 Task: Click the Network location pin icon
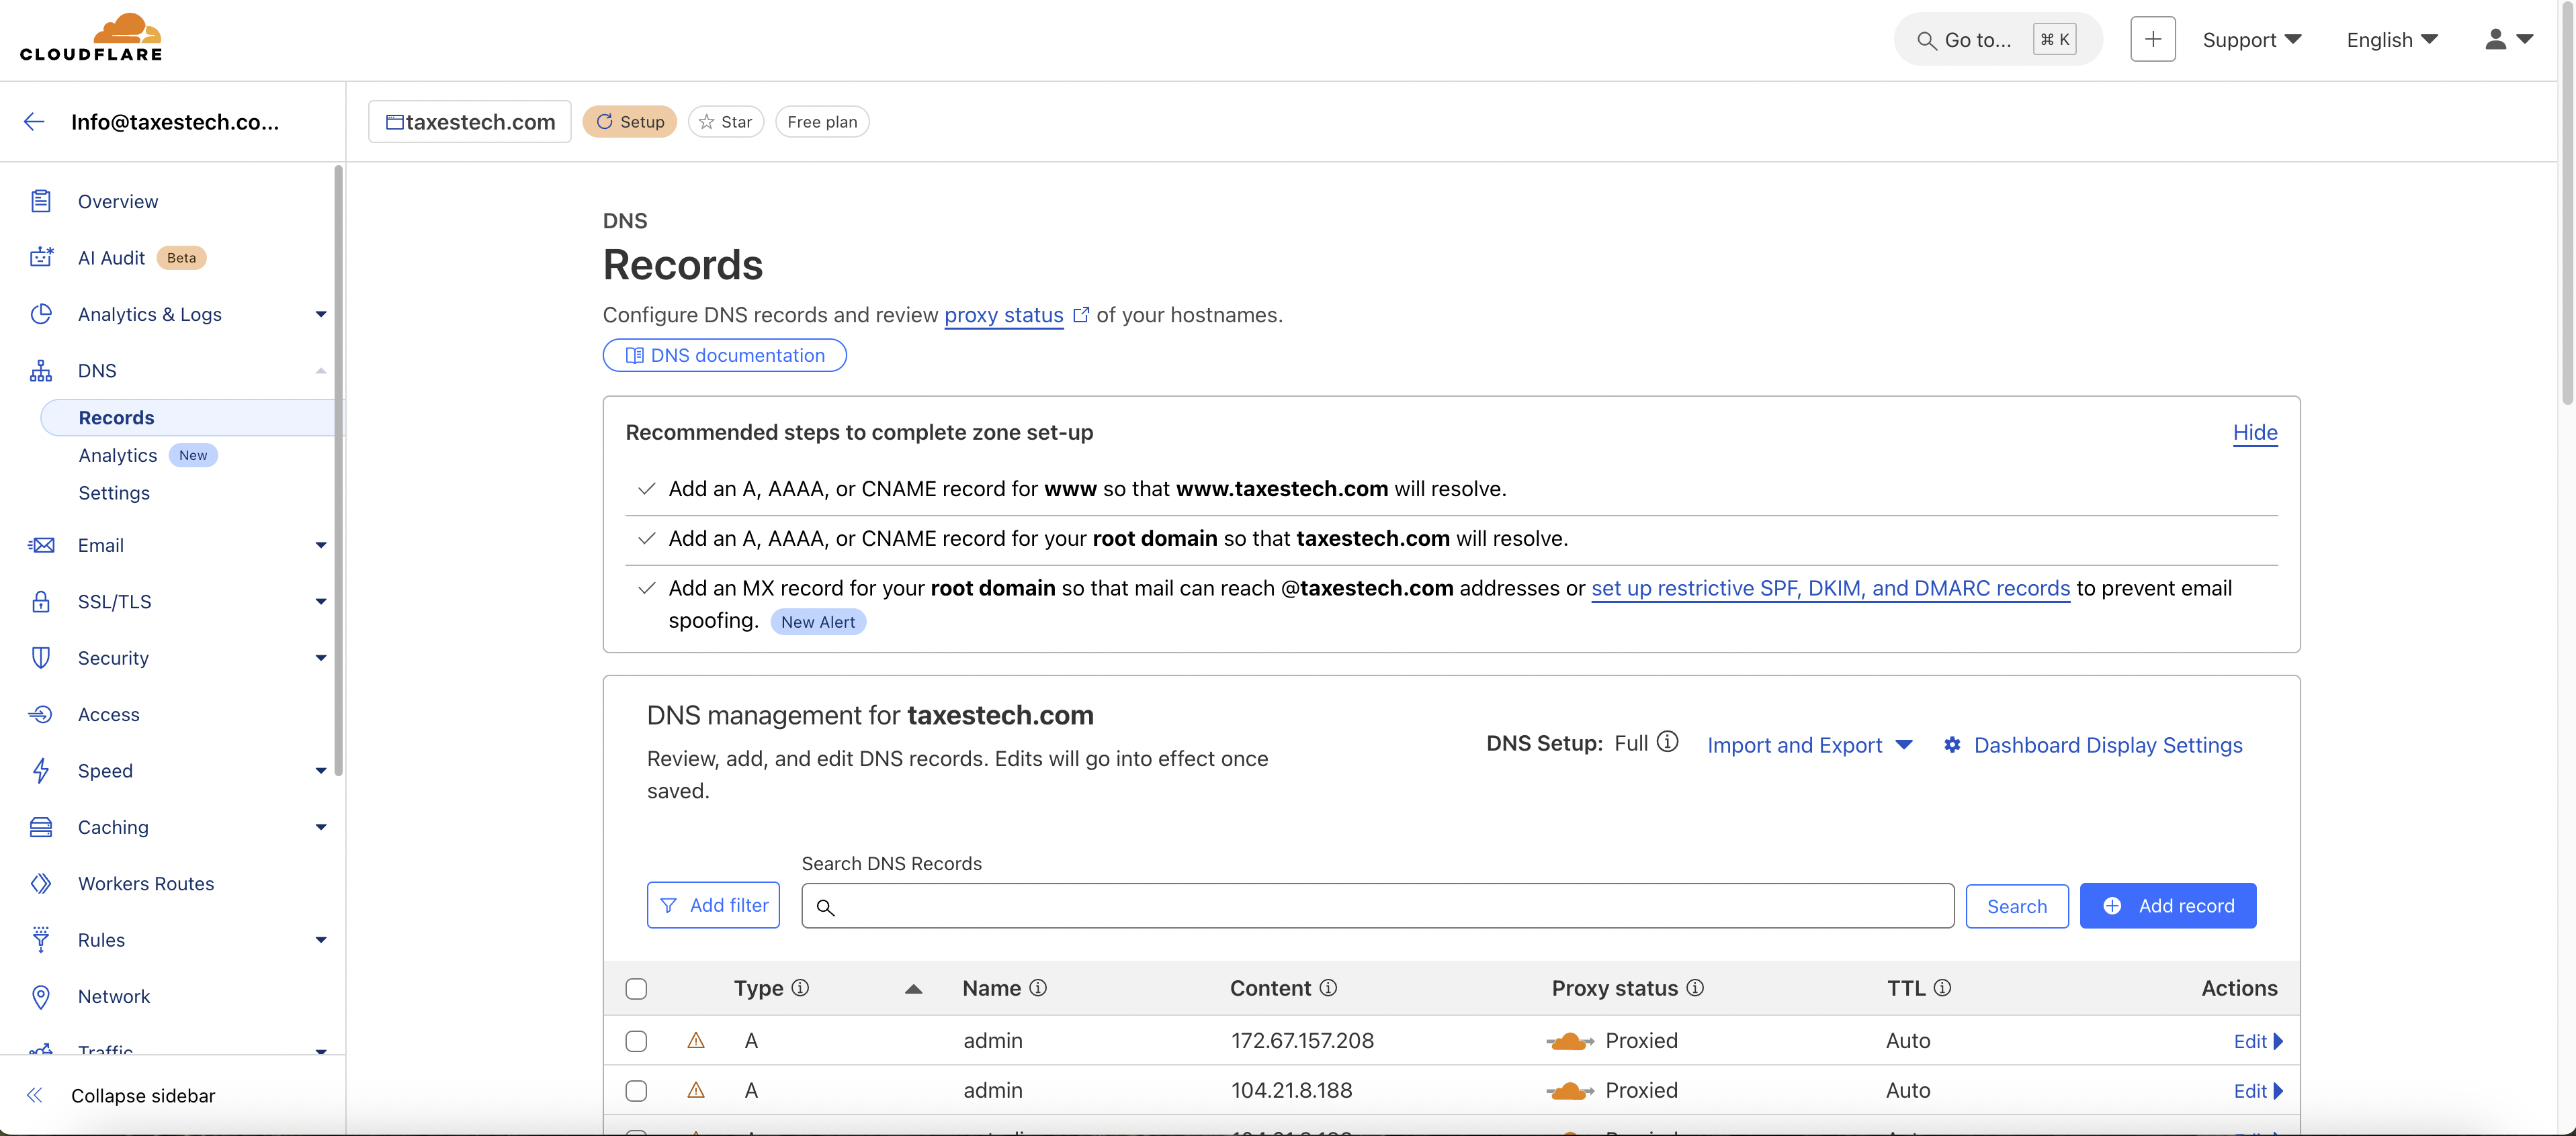[41, 996]
